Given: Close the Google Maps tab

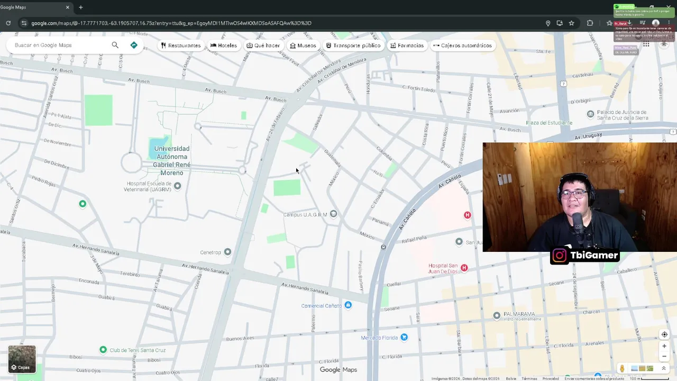Looking at the screenshot, I should [x=68, y=7].
